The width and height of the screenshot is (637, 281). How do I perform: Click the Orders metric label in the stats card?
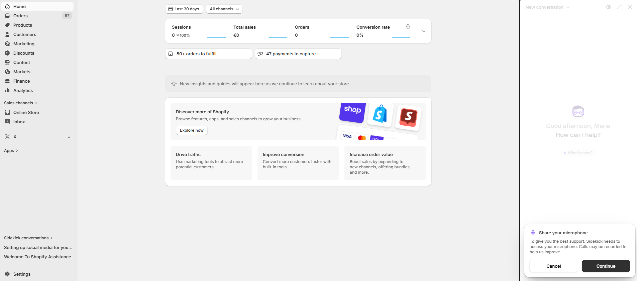coord(302,27)
